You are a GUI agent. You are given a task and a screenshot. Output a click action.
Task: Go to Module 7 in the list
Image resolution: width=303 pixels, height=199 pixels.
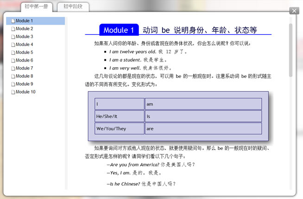point(25,68)
